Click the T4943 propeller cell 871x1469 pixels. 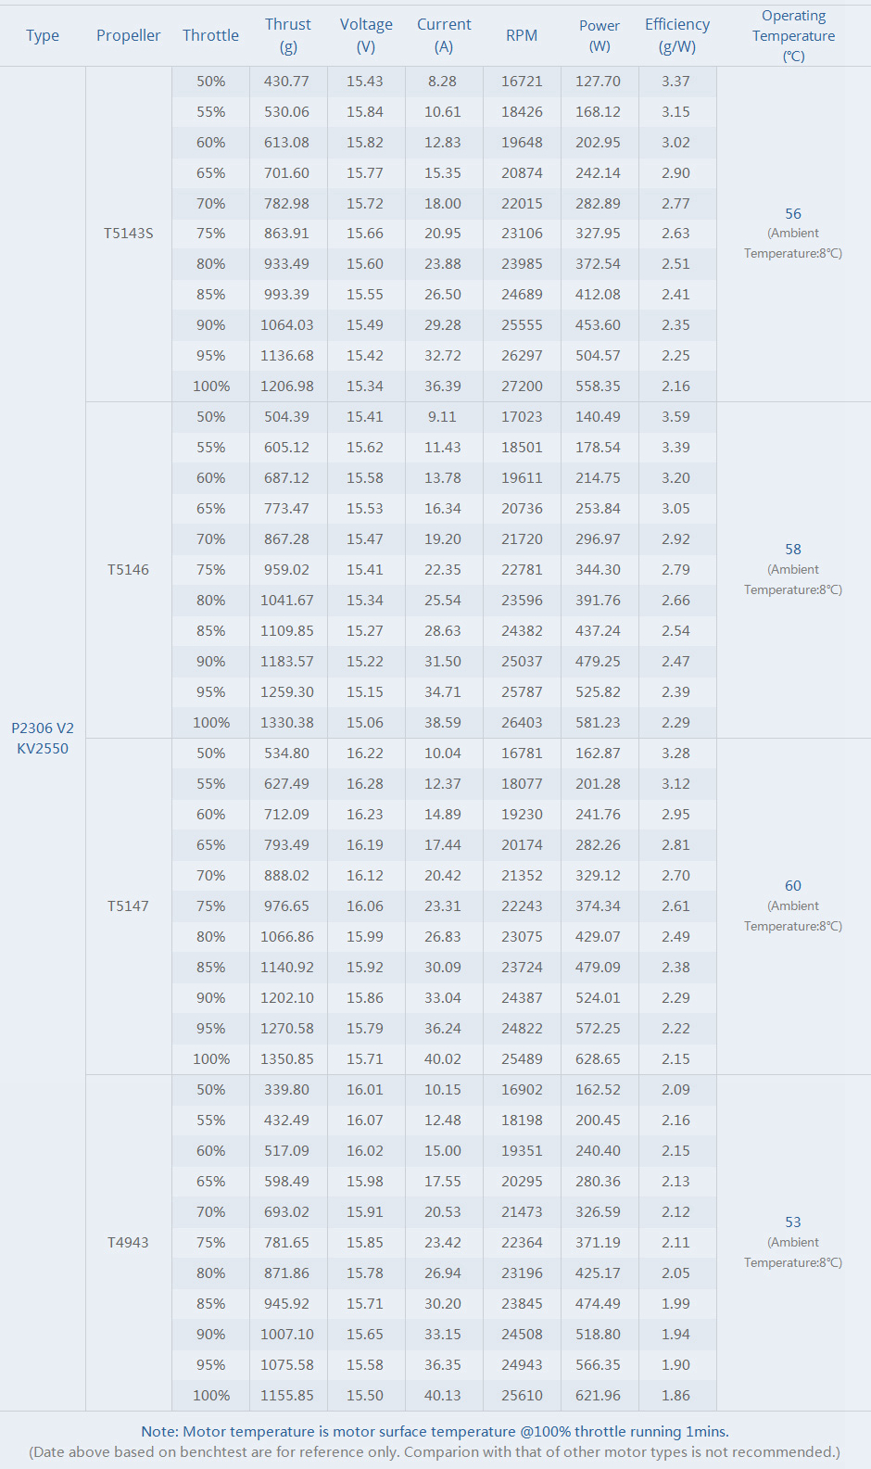tap(128, 1243)
